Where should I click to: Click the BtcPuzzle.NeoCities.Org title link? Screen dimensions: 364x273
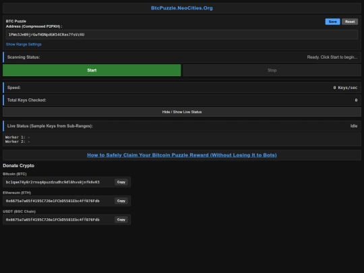tap(182, 8)
